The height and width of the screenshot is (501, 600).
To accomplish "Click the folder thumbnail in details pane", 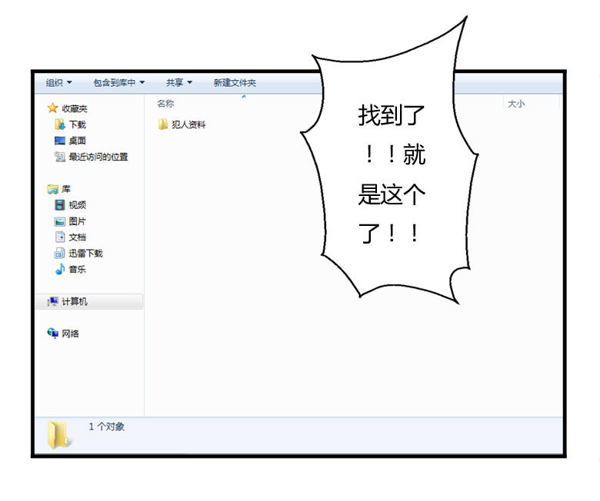I will (x=58, y=435).
